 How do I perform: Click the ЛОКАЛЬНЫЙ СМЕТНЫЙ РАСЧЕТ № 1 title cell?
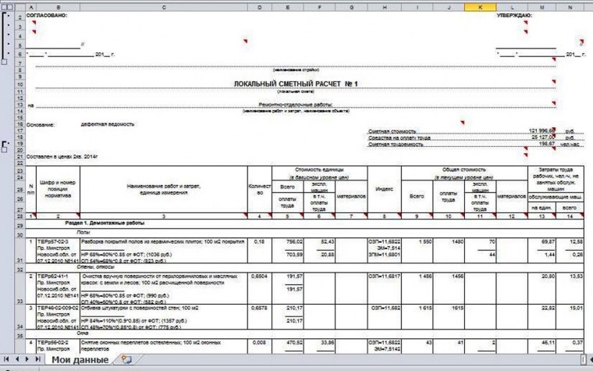tap(295, 83)
